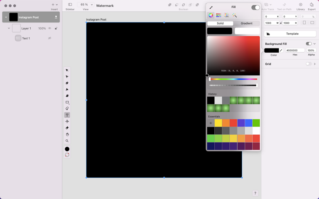Toggle the Background Fill switch

[309, 44]
